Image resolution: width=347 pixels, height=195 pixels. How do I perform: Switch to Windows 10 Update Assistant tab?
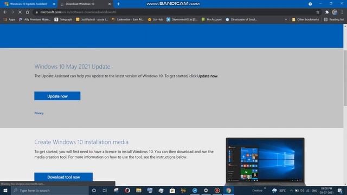29,4
